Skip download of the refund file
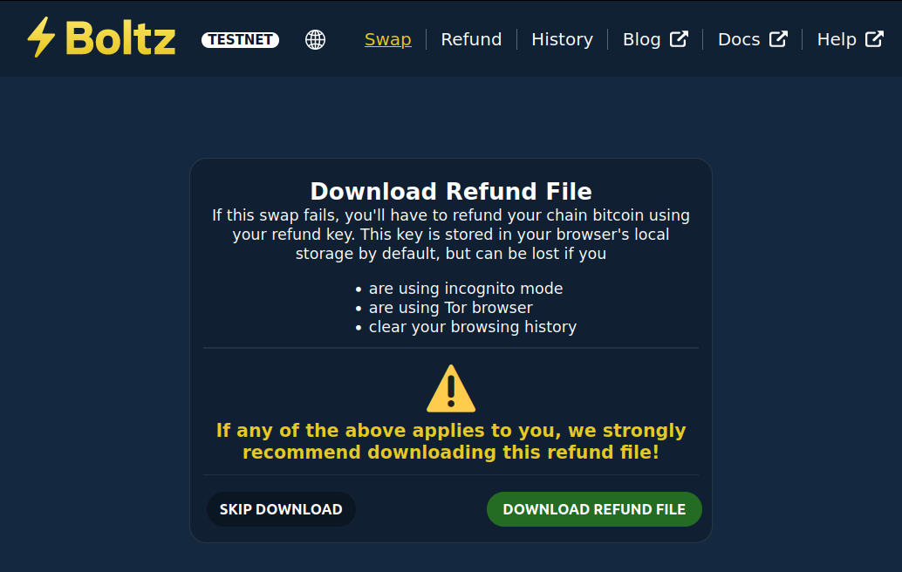 click(x=281, y=509)
